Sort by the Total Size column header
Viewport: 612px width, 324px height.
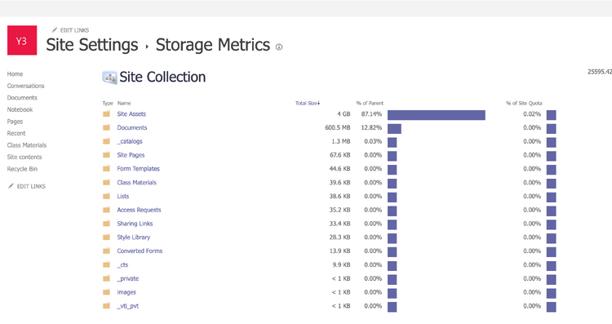(307, 103)
